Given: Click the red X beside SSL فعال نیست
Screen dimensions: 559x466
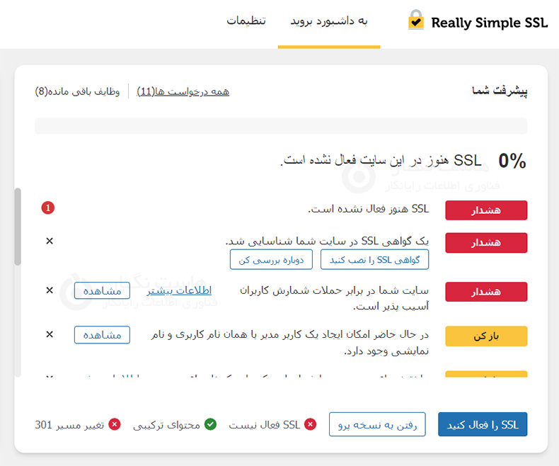Looking at the screenshot, I should [311, 424].
